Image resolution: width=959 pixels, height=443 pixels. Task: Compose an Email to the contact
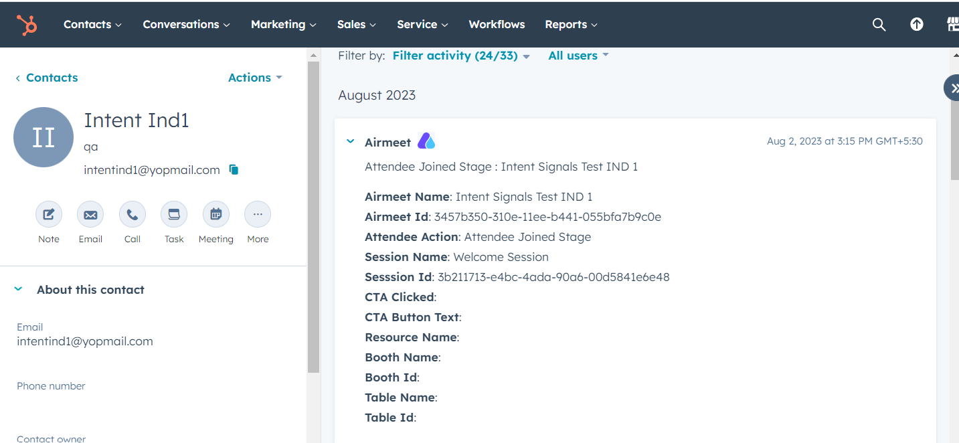click(90, 214)
